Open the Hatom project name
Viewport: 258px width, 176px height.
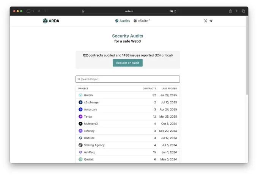[88, 95]
